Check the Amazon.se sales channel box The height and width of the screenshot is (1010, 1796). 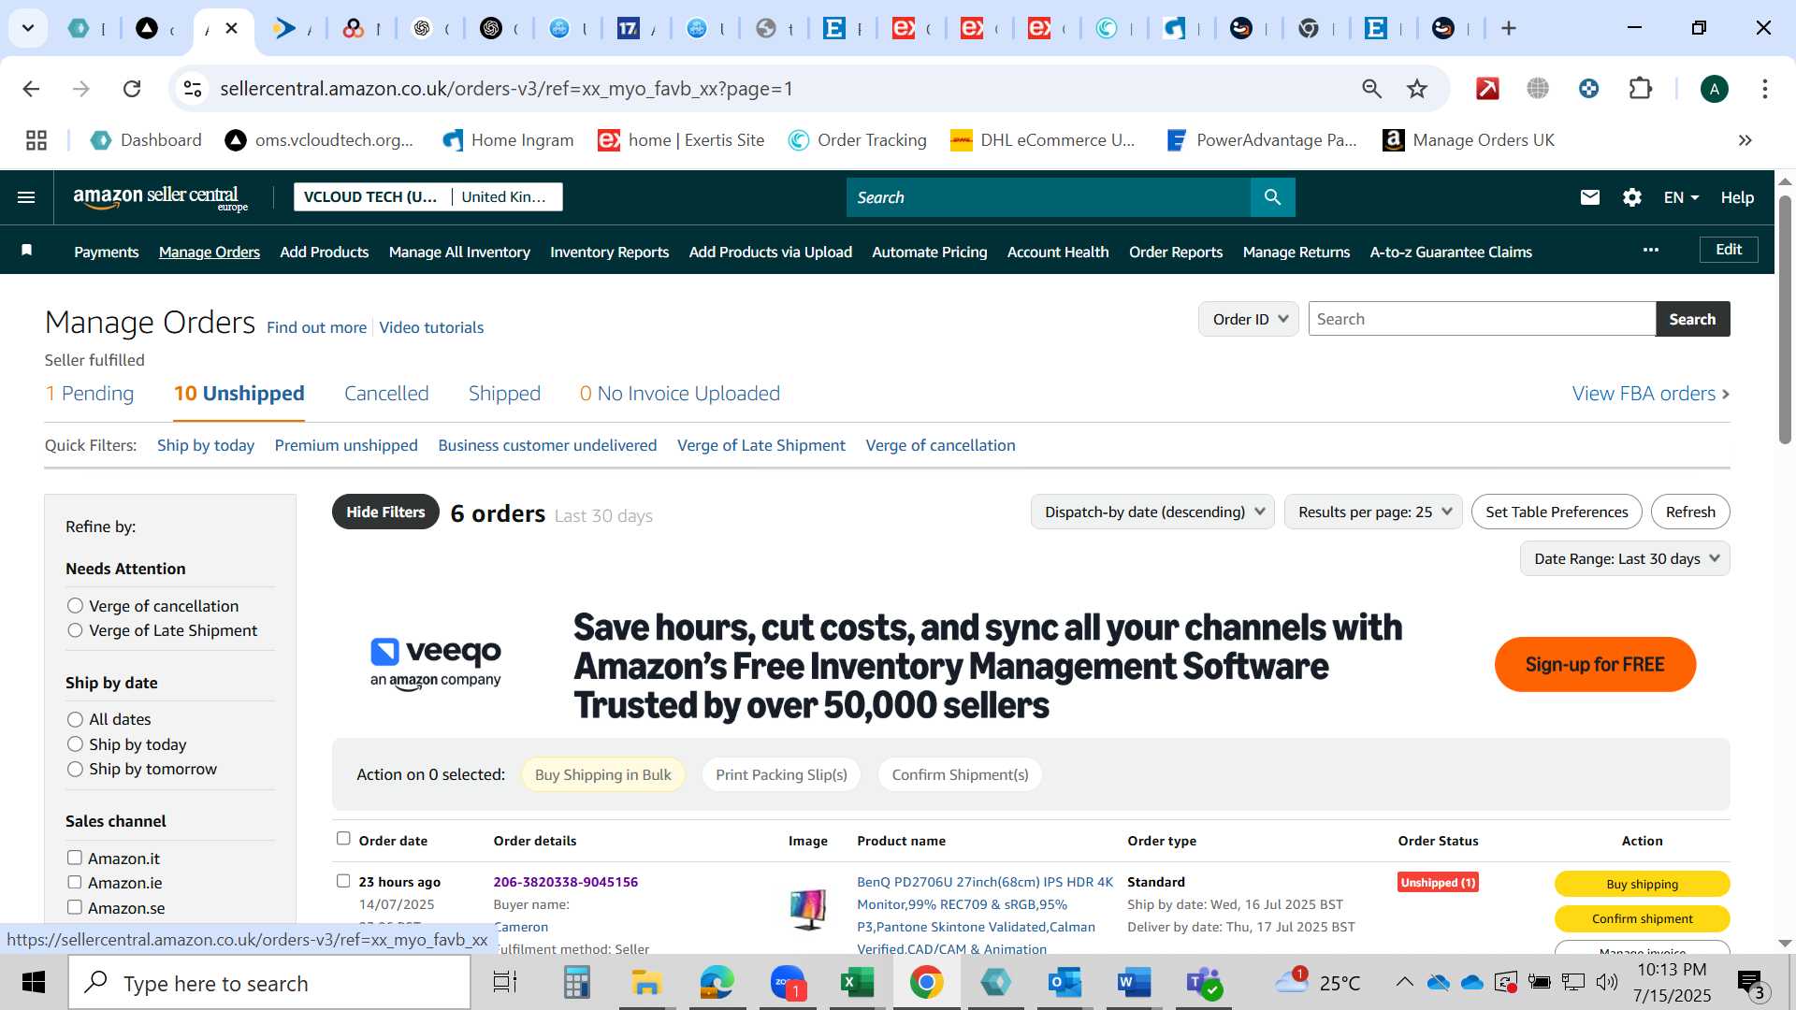(75, 907)
